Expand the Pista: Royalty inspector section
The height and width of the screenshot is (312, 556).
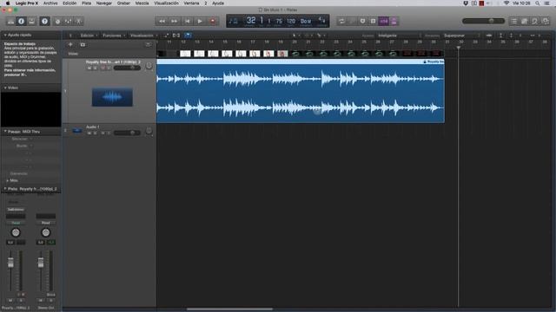point(5,189)
